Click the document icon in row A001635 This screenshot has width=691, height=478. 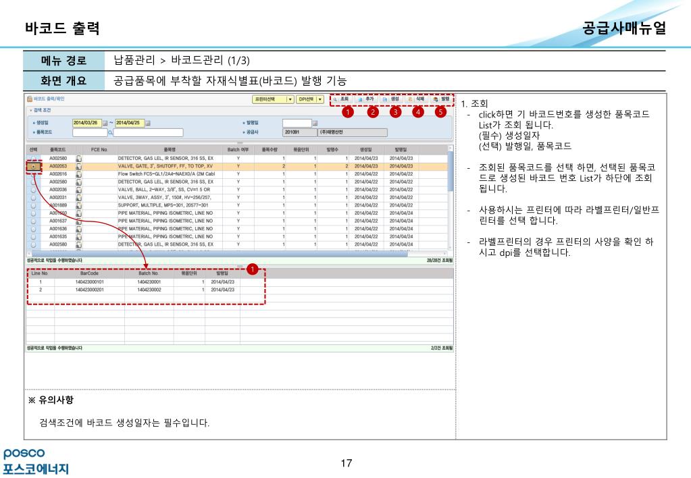pos(78,236)
